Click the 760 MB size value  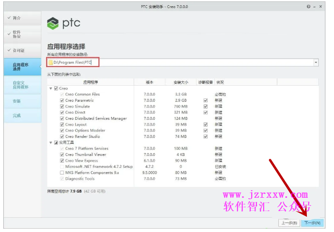181,106
